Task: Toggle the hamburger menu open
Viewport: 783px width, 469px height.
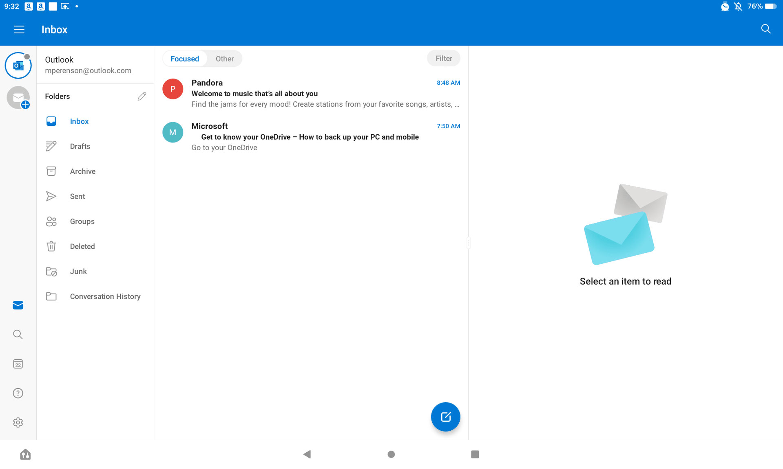Action: (x=18, y=30)
